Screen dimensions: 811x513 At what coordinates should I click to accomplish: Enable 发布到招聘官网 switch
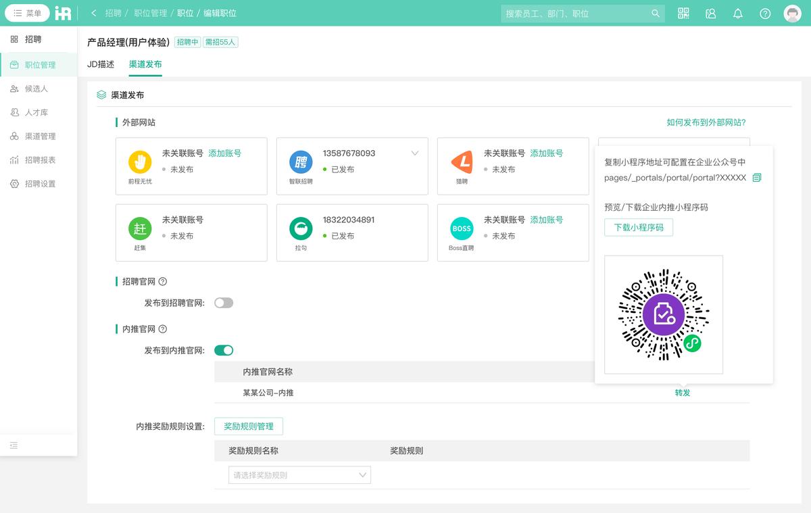[224, 303]
